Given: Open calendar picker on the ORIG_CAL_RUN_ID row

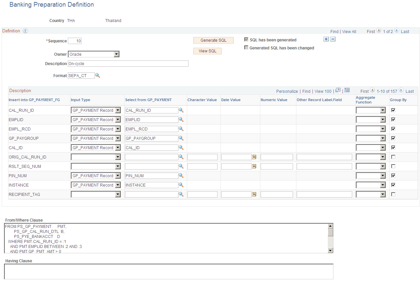Looking at the screenshot, I should tap(254, 157).
